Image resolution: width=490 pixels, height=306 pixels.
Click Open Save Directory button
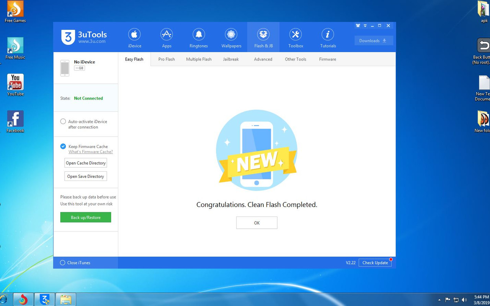(85, 176)
